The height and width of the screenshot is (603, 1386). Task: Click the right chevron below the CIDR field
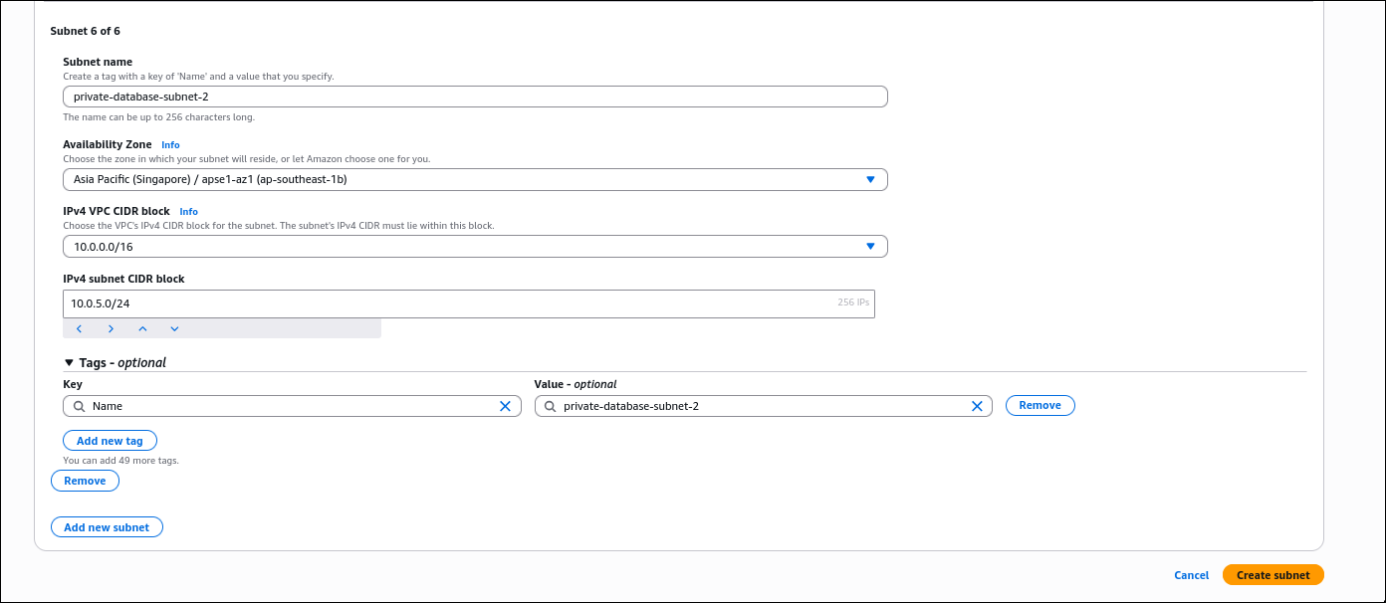111,327
